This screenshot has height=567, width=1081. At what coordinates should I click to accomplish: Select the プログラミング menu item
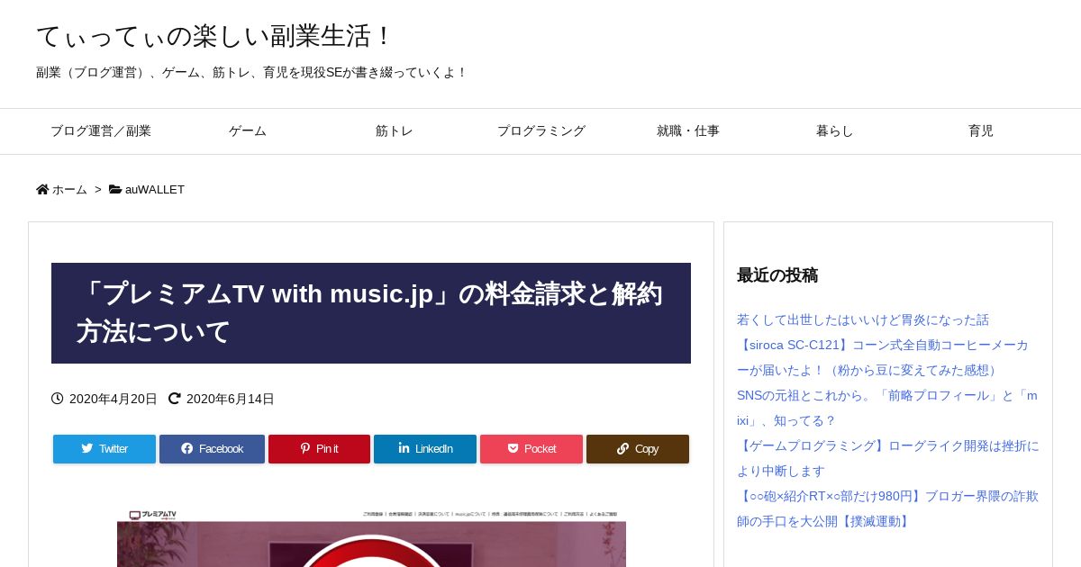541,131
